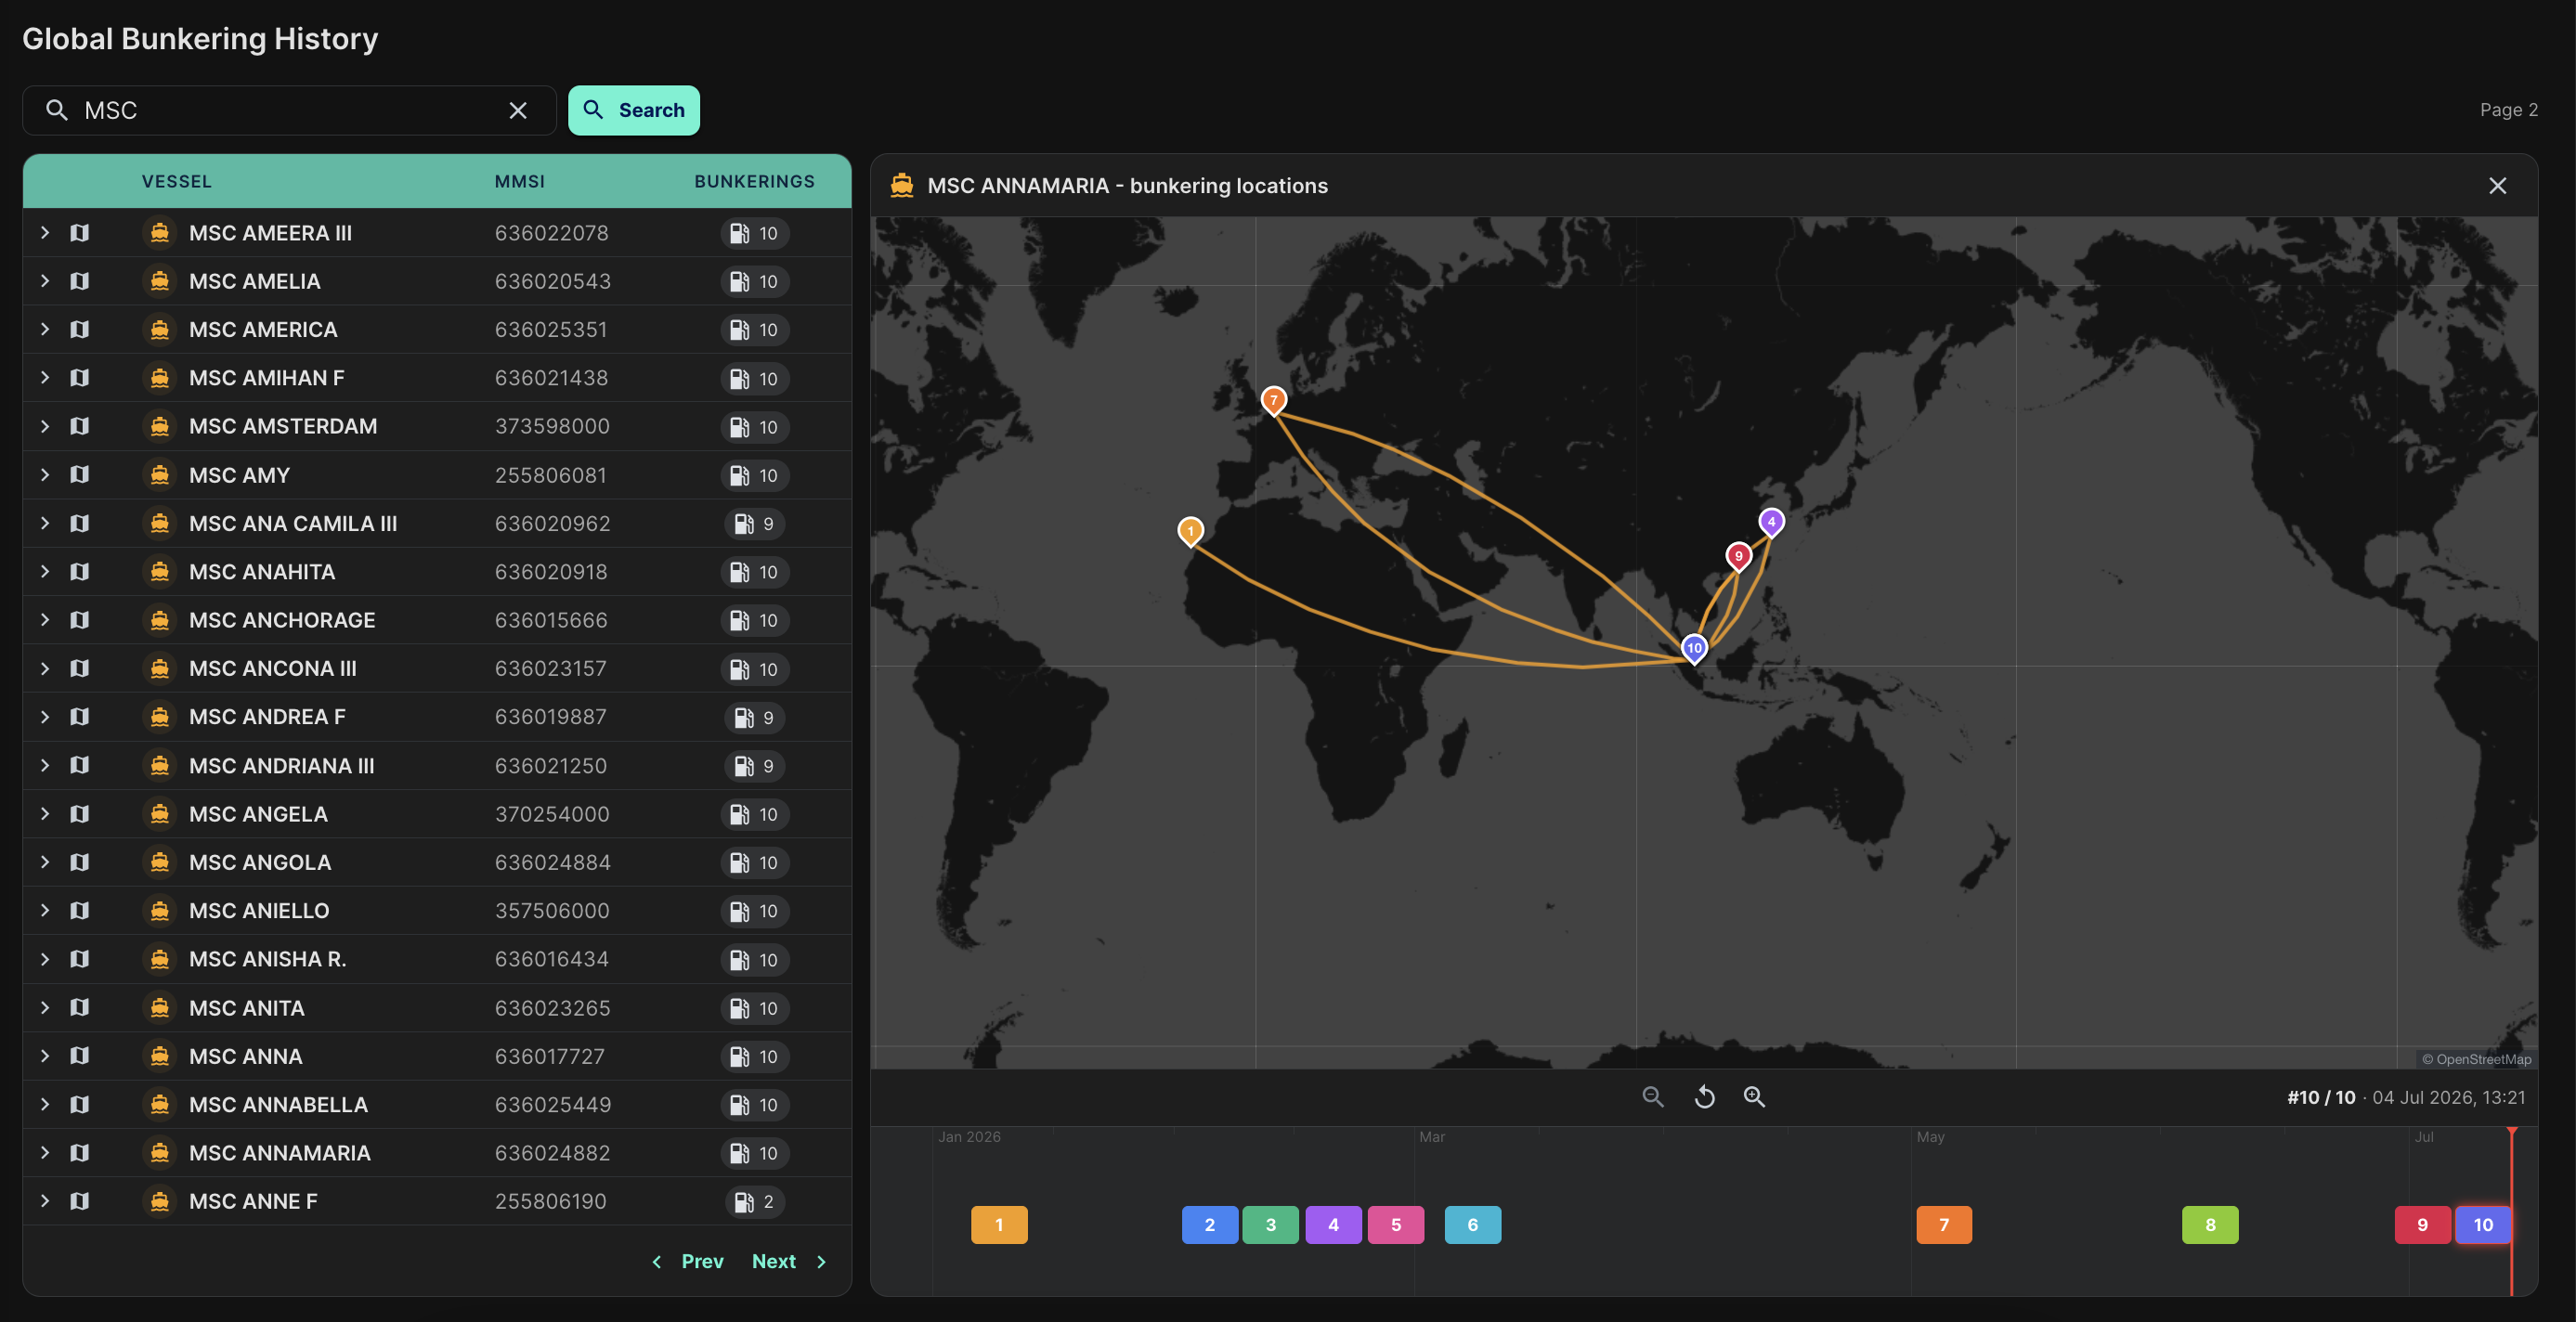Clear the MSC search text

[x=518, y=110]
